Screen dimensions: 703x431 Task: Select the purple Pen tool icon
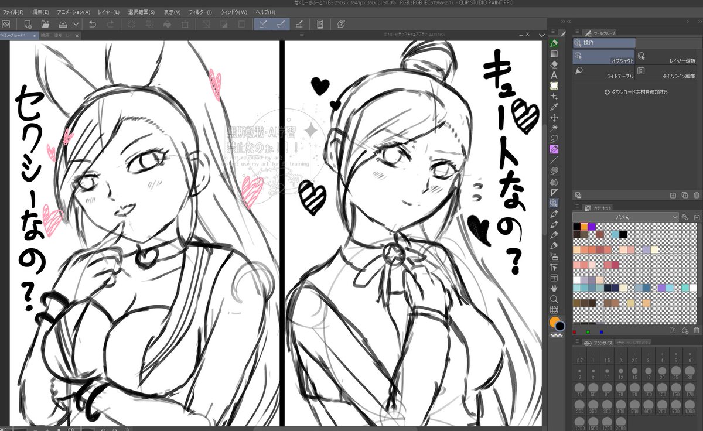(554, 149)
